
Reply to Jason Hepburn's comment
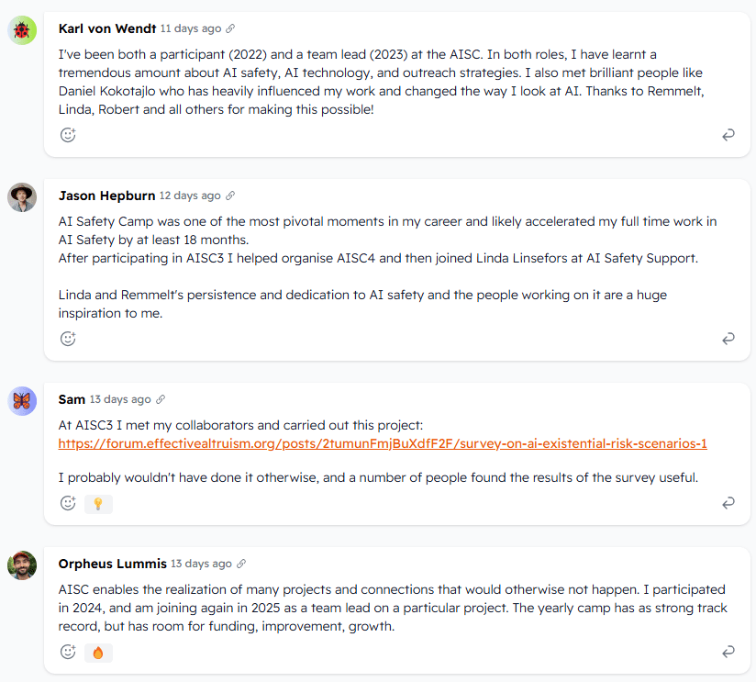(728, 338)
